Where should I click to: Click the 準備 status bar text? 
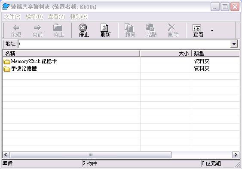coord(7,163)
